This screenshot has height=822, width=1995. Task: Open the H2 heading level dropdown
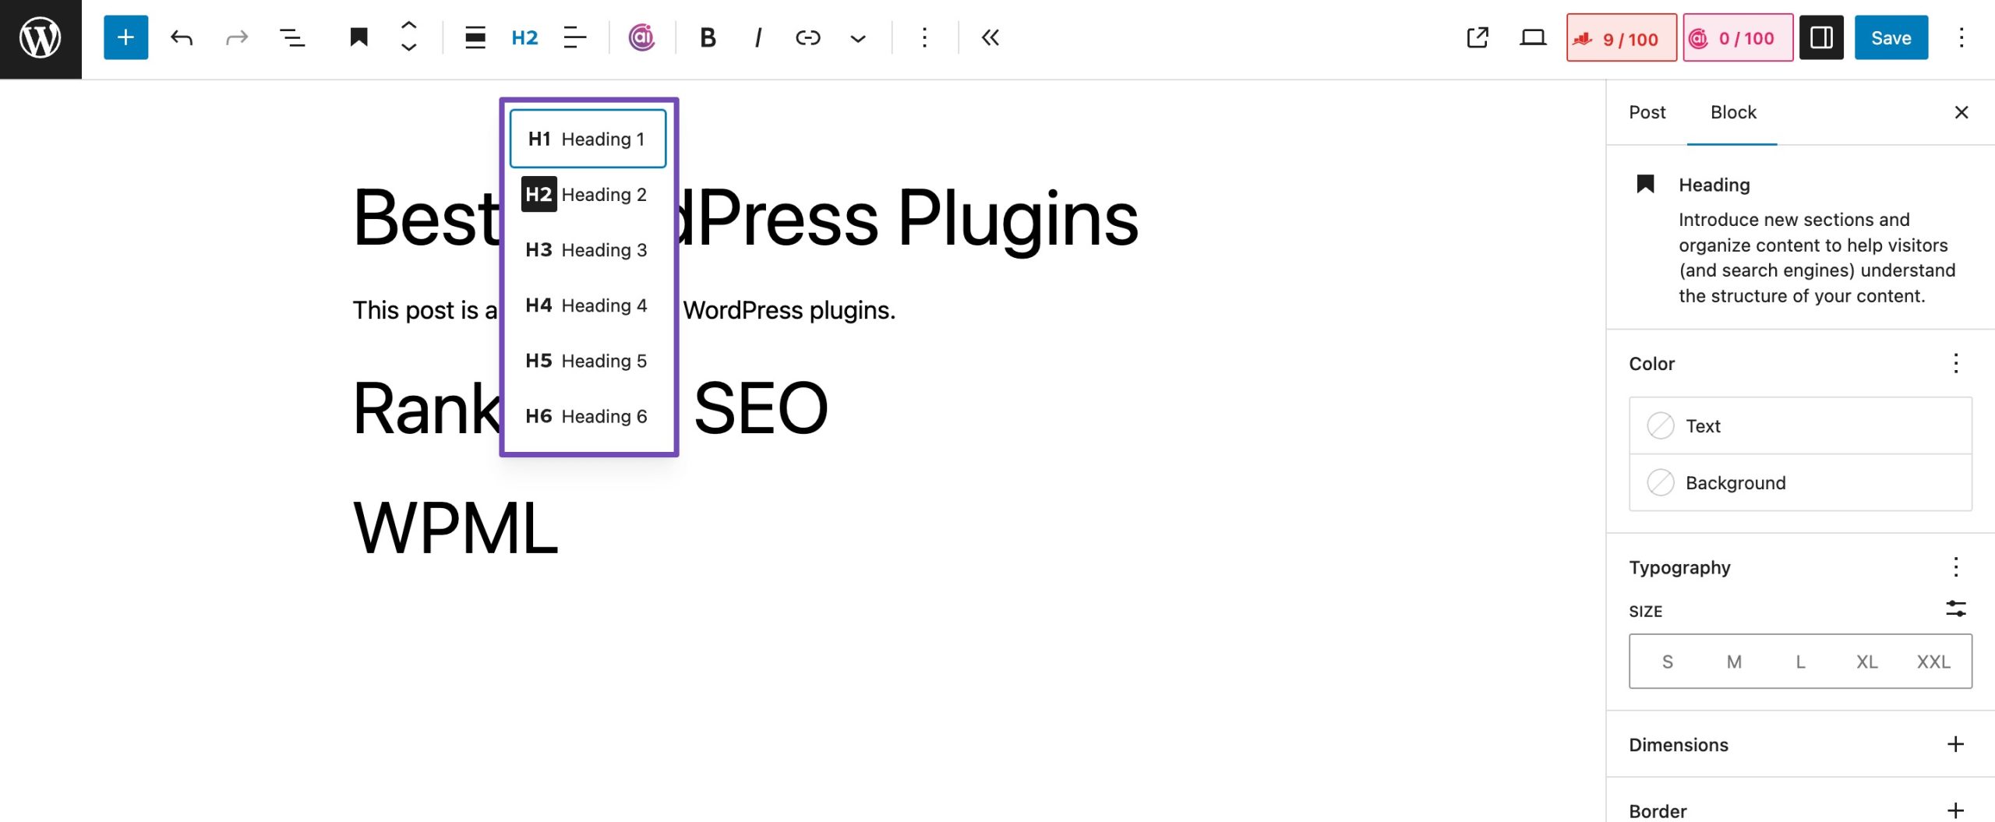point(524,37)
